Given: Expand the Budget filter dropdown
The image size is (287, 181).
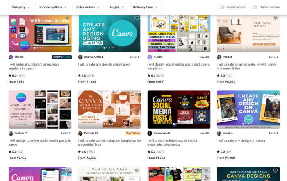Looking at the screenshot, I should pos(116,7).
